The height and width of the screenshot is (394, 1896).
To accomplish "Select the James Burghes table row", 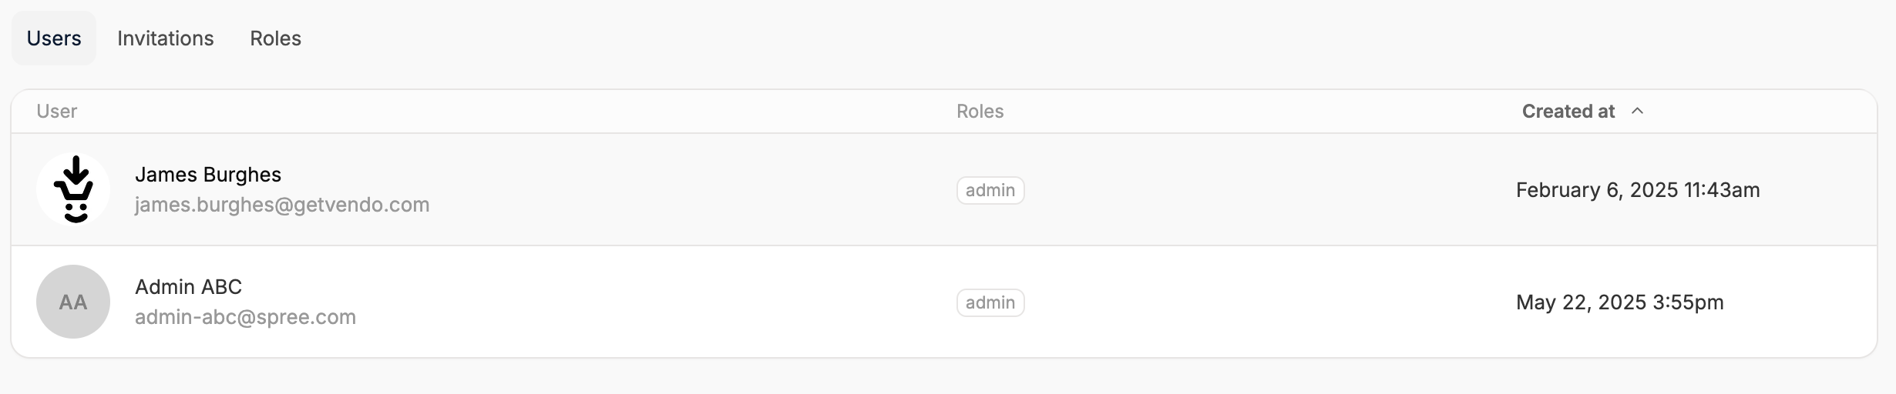I will click(944, 189).
